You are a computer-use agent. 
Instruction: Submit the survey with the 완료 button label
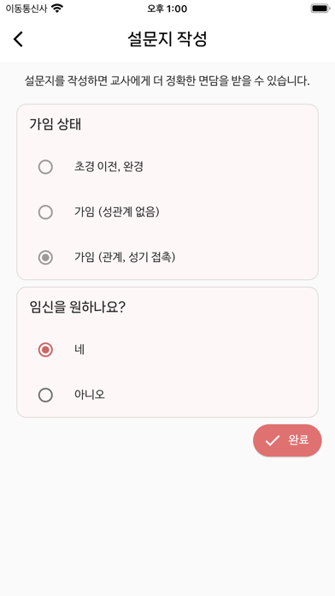tap(298, 440)
